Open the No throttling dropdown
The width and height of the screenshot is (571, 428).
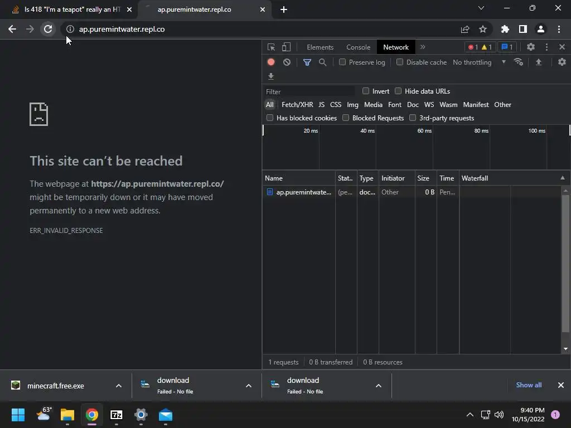(x=479, y=62)
